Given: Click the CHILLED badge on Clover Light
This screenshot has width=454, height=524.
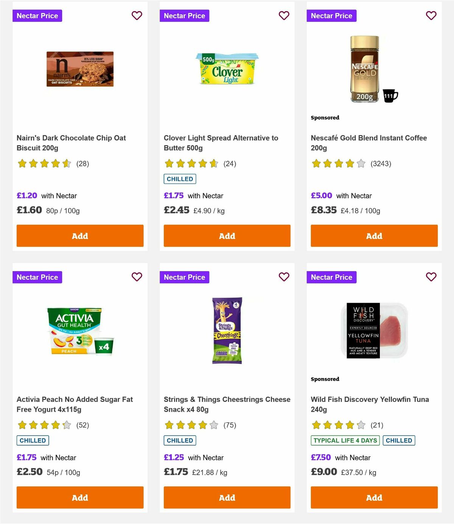Looking at the screenshot, I should [x=179, y=179].
